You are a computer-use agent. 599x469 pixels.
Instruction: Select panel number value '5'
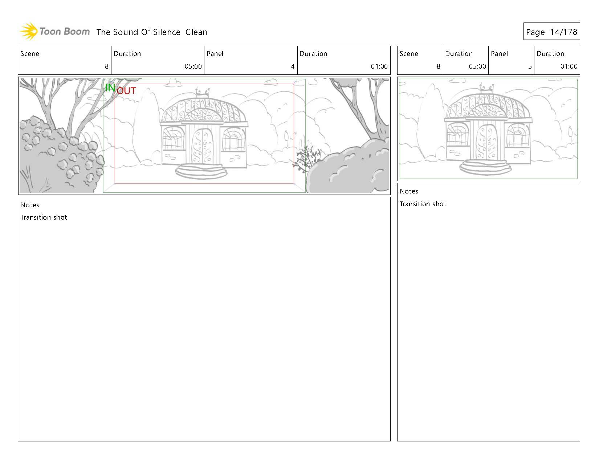tap(530, 66)
